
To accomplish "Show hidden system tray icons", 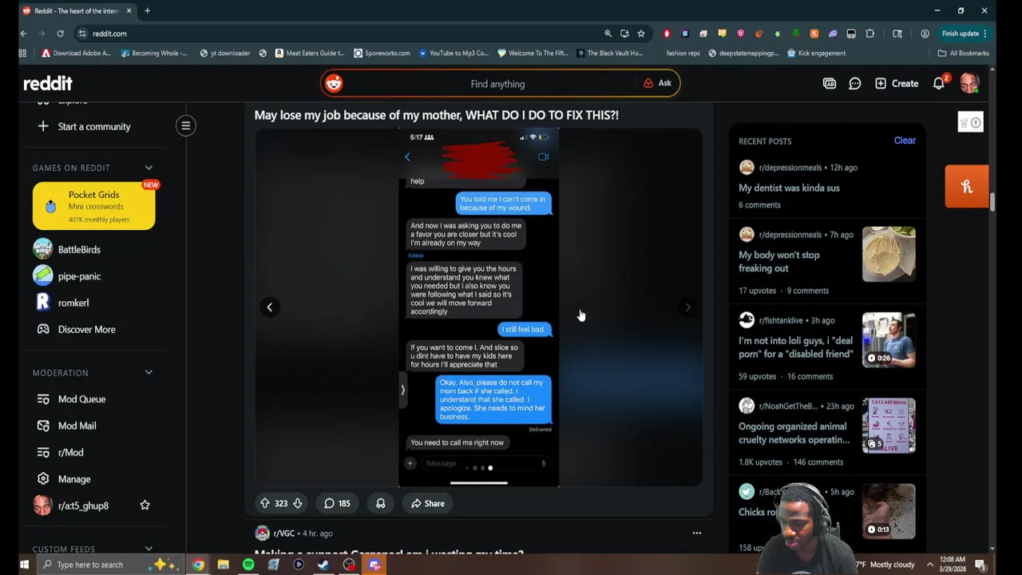I will pos(929,565).
